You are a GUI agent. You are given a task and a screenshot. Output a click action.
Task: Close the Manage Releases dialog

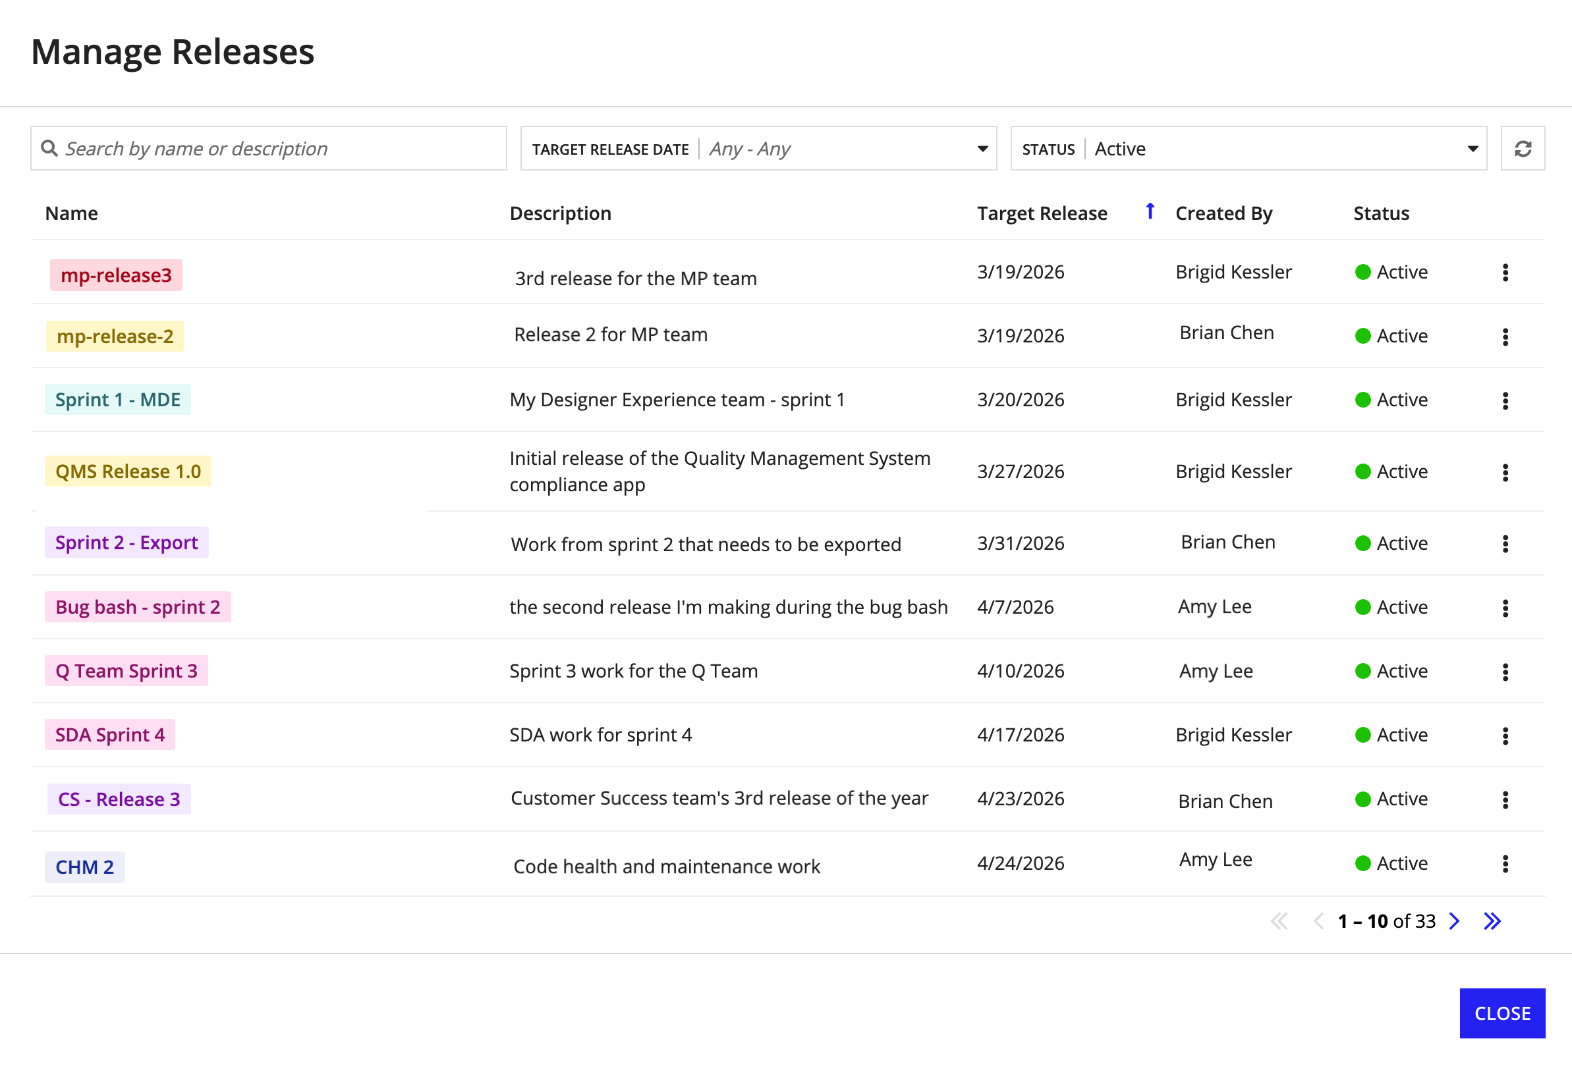tap(1502, 1013)
